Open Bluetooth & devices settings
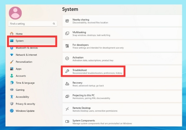 coord(32,48)
